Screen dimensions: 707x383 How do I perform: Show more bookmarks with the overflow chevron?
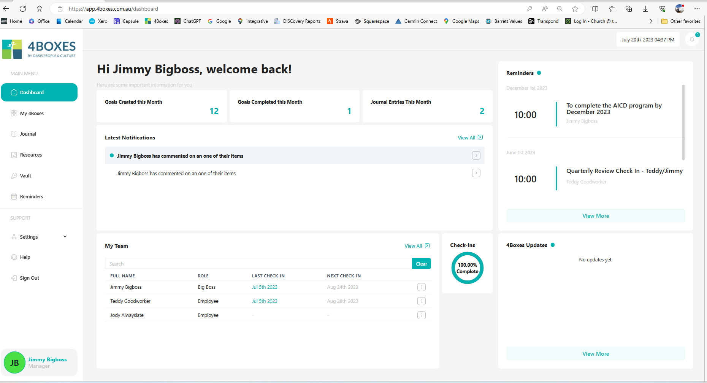tap(651, 21)
